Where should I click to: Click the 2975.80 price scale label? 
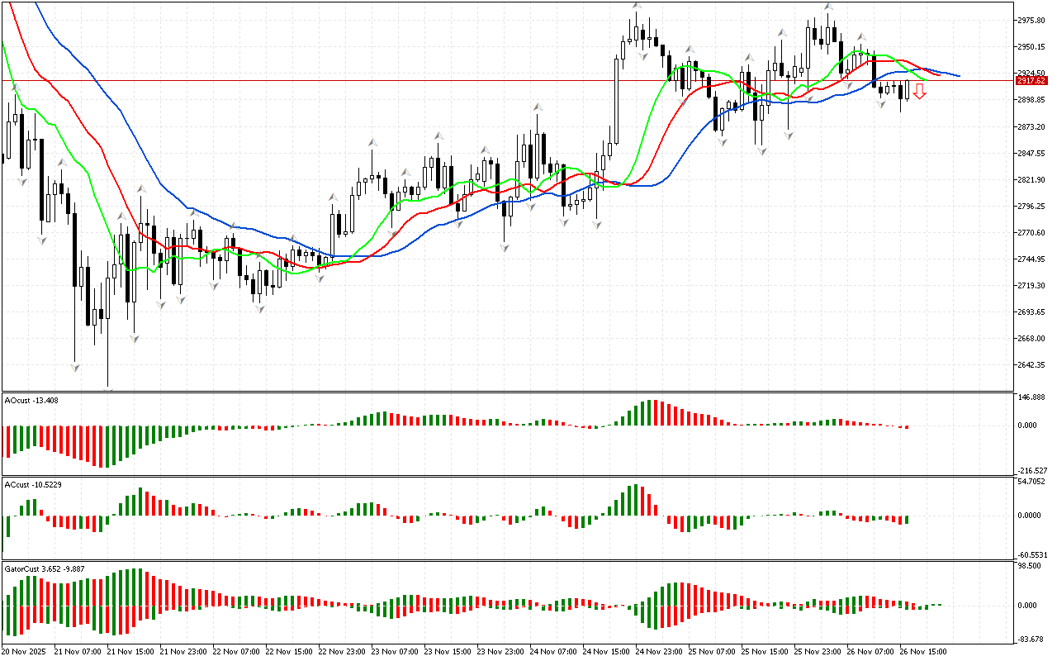tap(1032, 20)
